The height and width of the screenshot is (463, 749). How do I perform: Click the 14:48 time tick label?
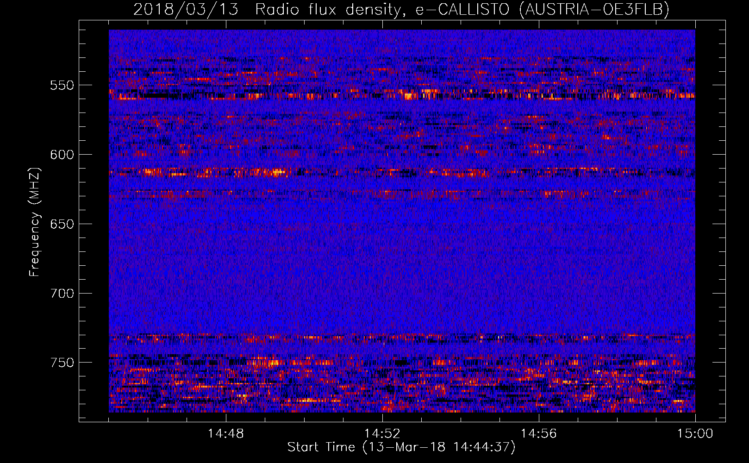[x=226, y=434]
